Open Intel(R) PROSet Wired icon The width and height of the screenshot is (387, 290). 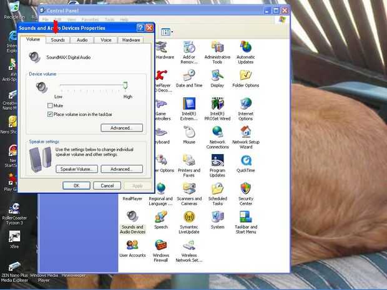217,109
